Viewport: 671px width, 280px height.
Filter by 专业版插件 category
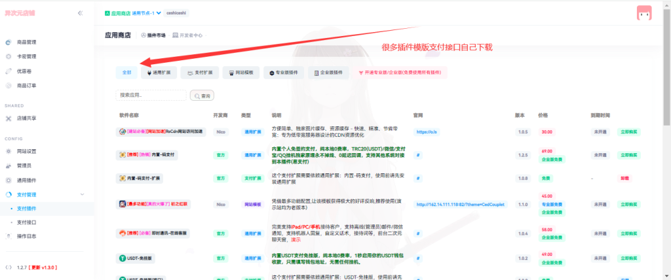click(x=284, y=73)
